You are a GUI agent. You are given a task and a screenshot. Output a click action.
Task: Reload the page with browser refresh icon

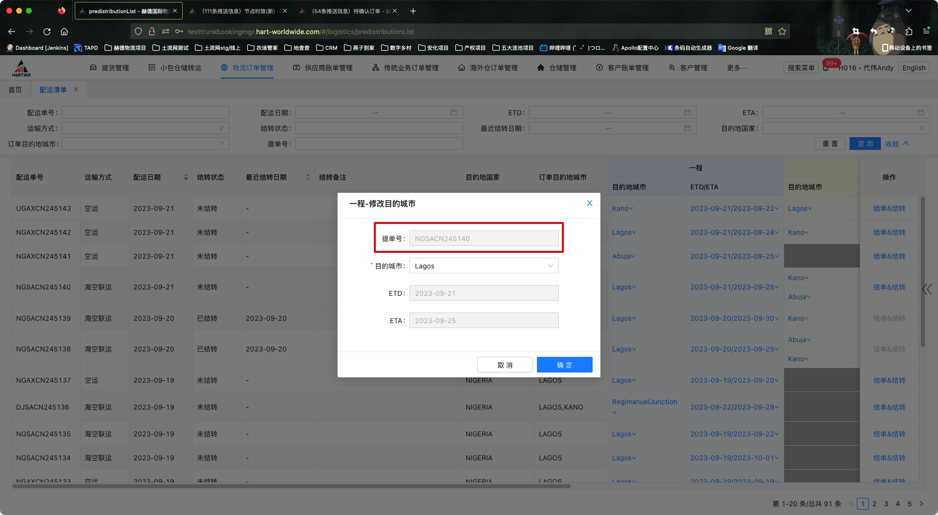pos(47,32)
